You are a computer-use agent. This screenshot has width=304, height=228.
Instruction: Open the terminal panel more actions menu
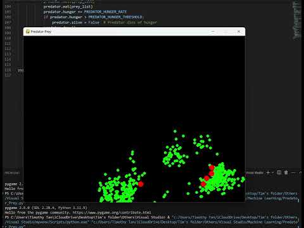click(x=293, y=173)
